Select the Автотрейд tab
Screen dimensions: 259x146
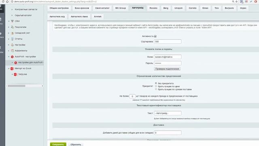[x=138, y=8]
